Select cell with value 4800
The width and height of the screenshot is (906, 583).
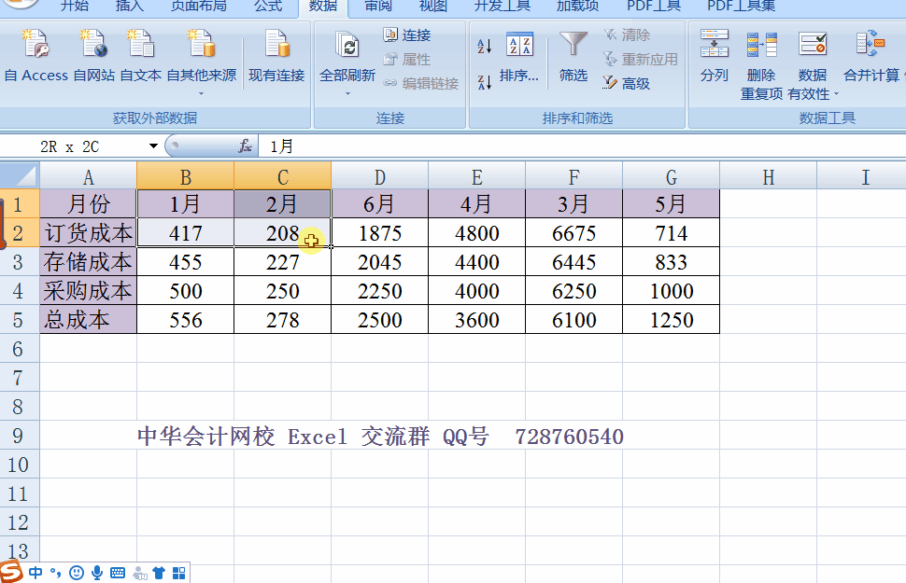[x=476, y=233]
